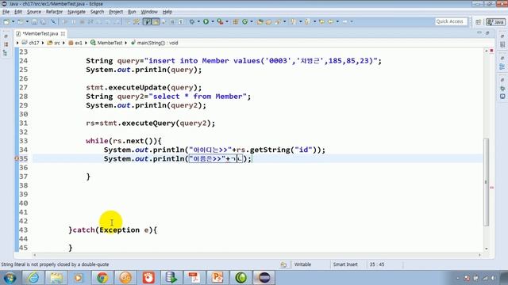
Task: Open the Windows Start button
Action: pyautogui.click(x=10, y=278)
